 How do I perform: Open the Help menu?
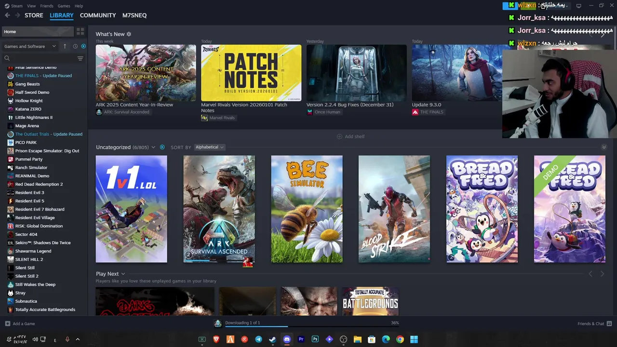(x=79, y=6)
